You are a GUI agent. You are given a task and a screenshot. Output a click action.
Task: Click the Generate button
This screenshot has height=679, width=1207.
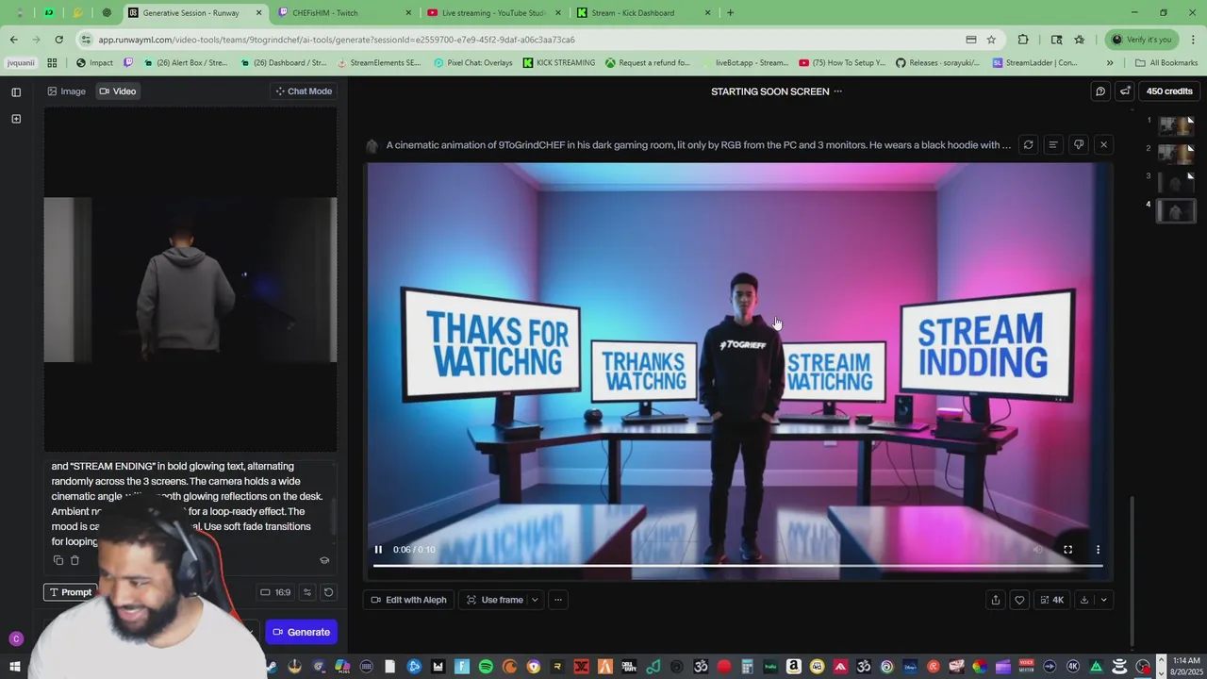pyautogui.click(x=301, y=632)
